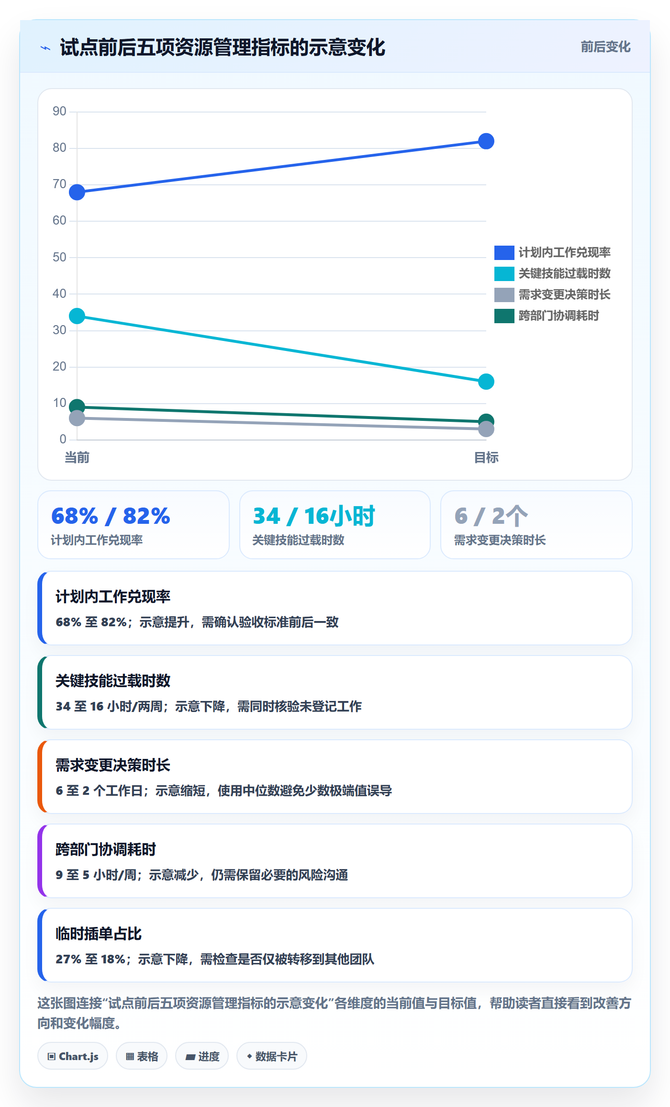This screenshot has height=1107, width=670.
Task: Click the blue data point at 当前 68
Action: (x=77, y=192)
